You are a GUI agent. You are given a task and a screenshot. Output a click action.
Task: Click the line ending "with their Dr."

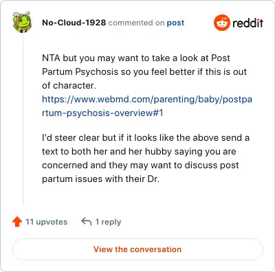[x=100, y=179]
